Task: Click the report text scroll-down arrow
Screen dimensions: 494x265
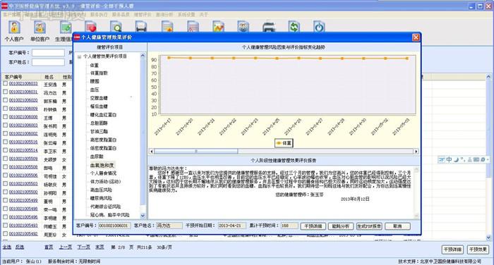Action: [x=416, y=216]
